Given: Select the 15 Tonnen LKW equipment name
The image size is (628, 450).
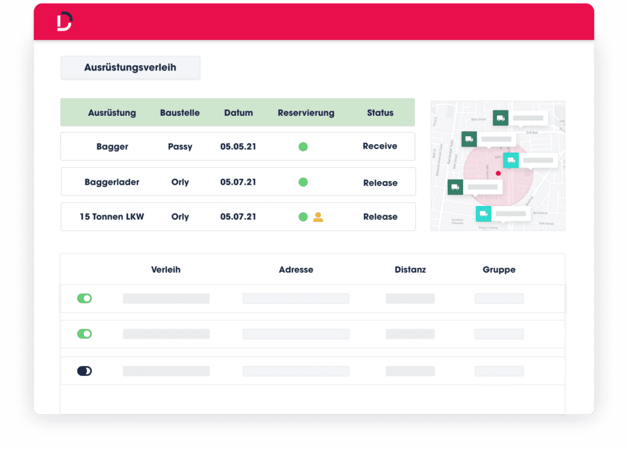Looking at the screenshot, I should click(112, 217).
